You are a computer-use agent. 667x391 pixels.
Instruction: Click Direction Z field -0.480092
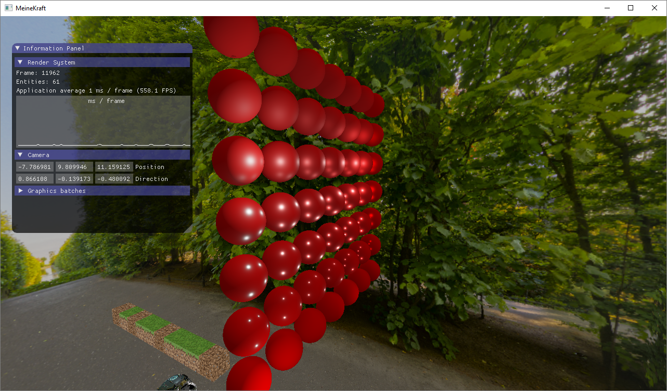pyautogui.click(x=114, y=179)
